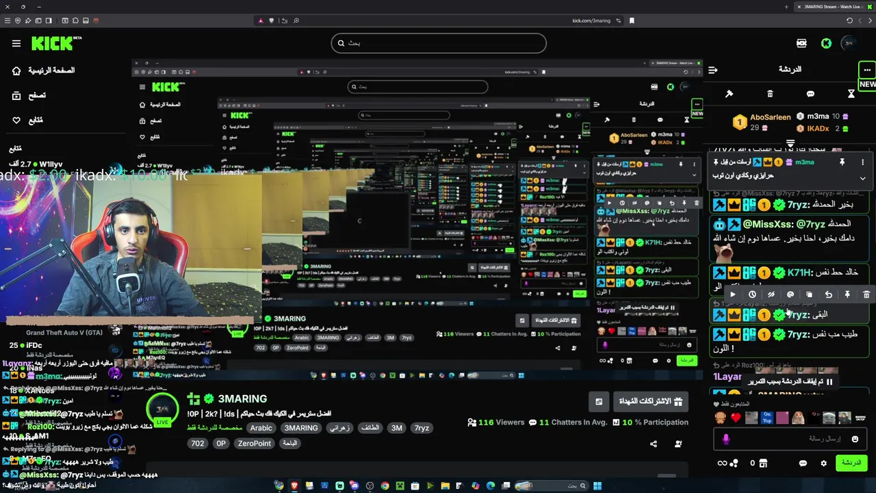Image resolution: width=876 pixels, height=493 pixels.
Task: Click the infinity points icon below chat box
Action: [727, 464]
